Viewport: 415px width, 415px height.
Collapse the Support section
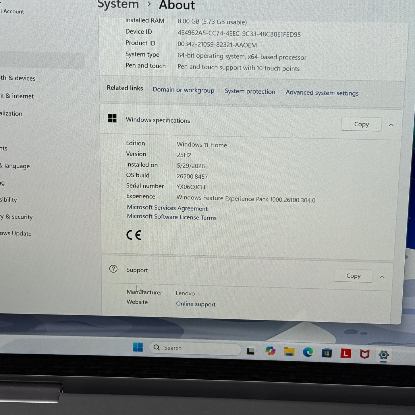[382, 277]
